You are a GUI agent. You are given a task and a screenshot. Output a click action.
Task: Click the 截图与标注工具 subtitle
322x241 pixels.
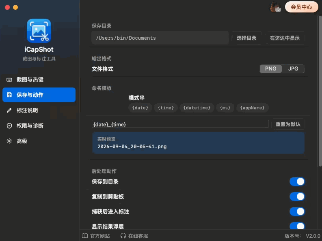click(x=39, y=59)
